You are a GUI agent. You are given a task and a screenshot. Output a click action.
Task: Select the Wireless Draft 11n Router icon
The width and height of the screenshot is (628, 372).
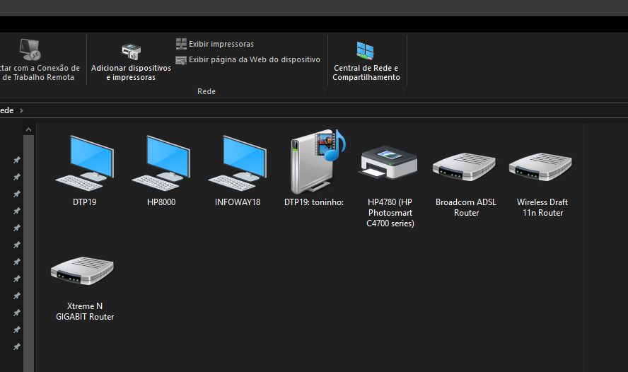541,166
